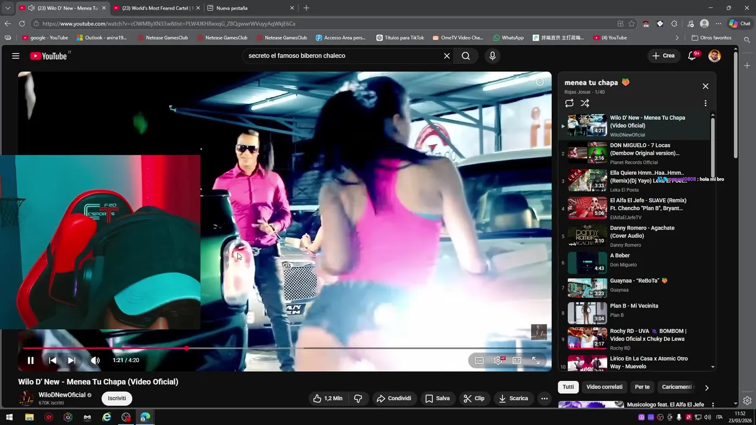
Task: Open player settings gear
Action: click(498, 360)
